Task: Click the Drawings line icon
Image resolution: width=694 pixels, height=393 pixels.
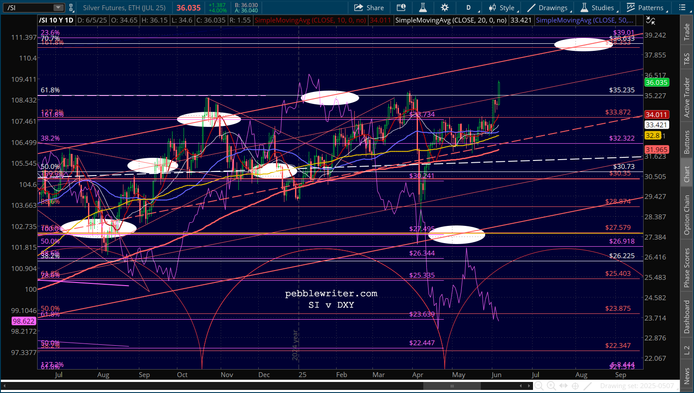Action: click(531, 8)
